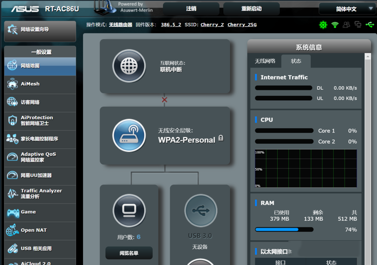Viewport: 377px width, 265px height.
Task: Open the Game menu item
Action: click(x=40, y=212)
